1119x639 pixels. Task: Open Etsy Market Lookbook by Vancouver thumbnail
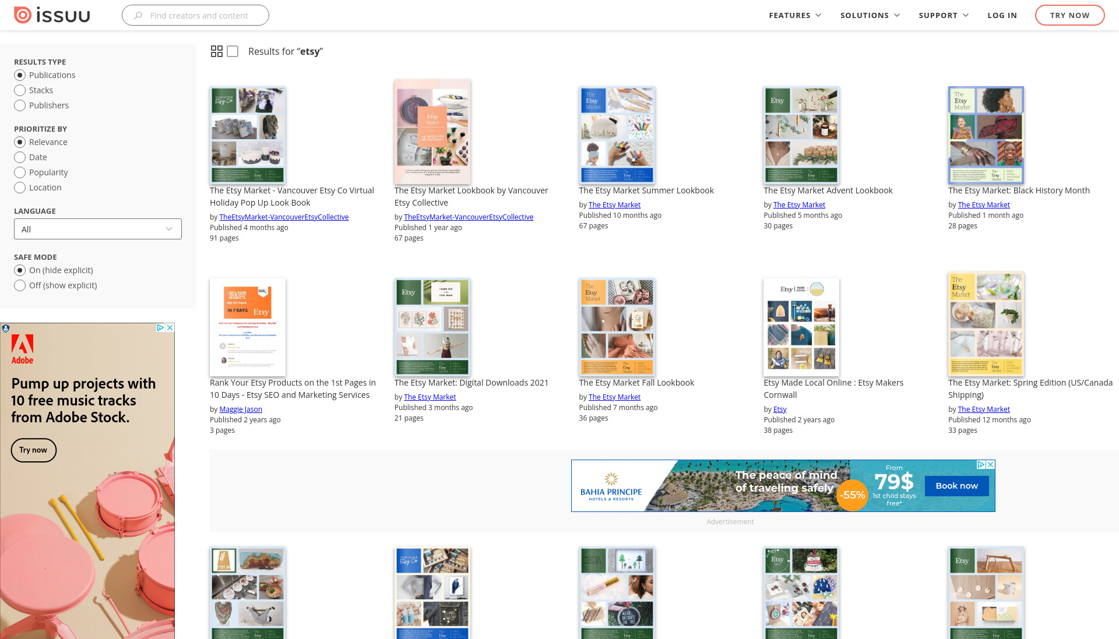[432, 132]
